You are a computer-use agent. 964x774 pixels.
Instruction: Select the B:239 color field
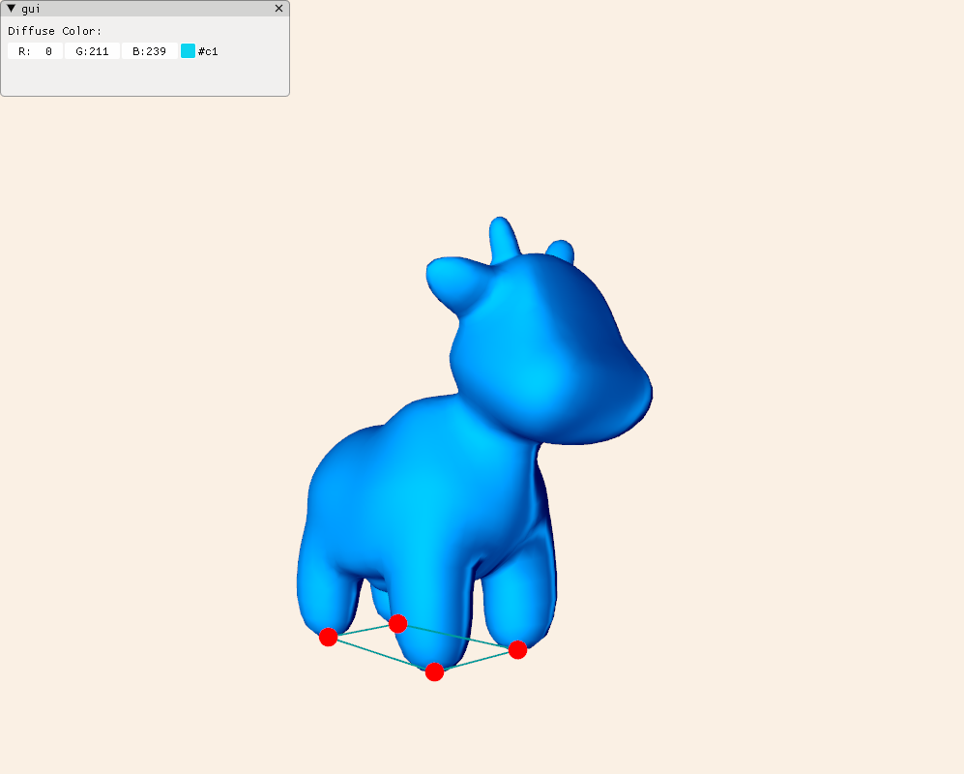click(x=150, y=51)
